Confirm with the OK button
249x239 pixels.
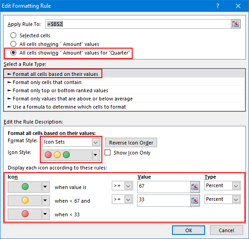click(x=188, y=230)
